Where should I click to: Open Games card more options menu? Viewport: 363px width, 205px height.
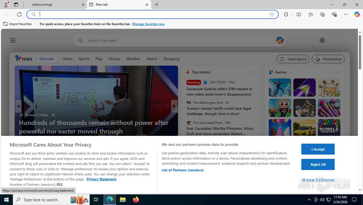(337, 72)
